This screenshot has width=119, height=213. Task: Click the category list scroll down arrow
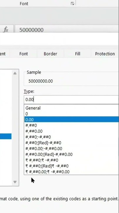coord(15,182)
